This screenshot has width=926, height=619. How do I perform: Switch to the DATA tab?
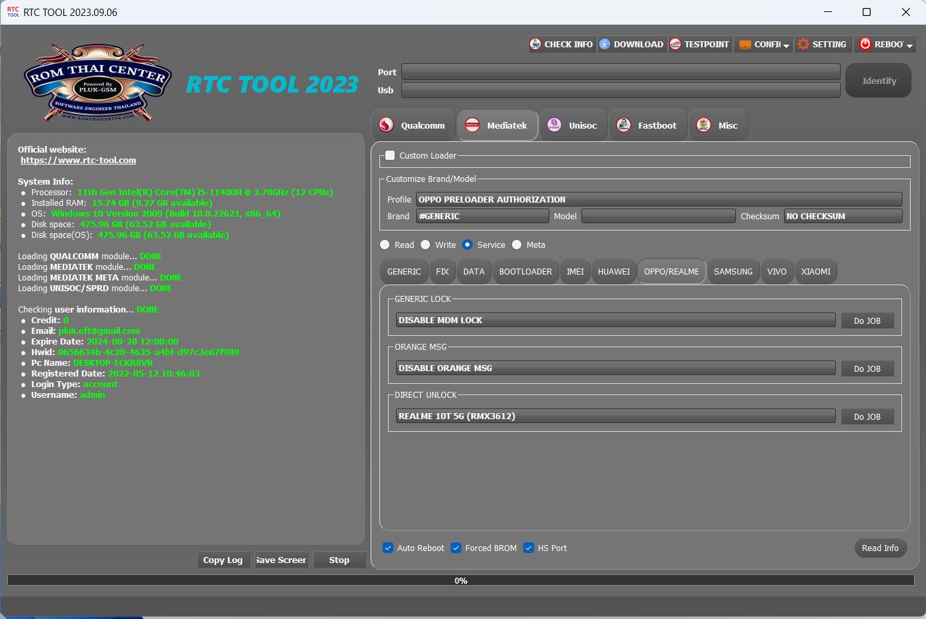coord(474,272)
